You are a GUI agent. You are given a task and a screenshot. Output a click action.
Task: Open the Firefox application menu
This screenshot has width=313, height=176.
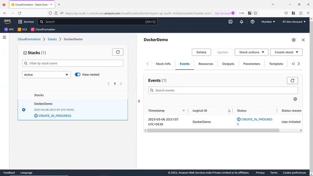tap(308, 13)
